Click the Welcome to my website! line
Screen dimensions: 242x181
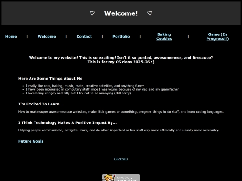pyautogui.click(x=121, y=58)
